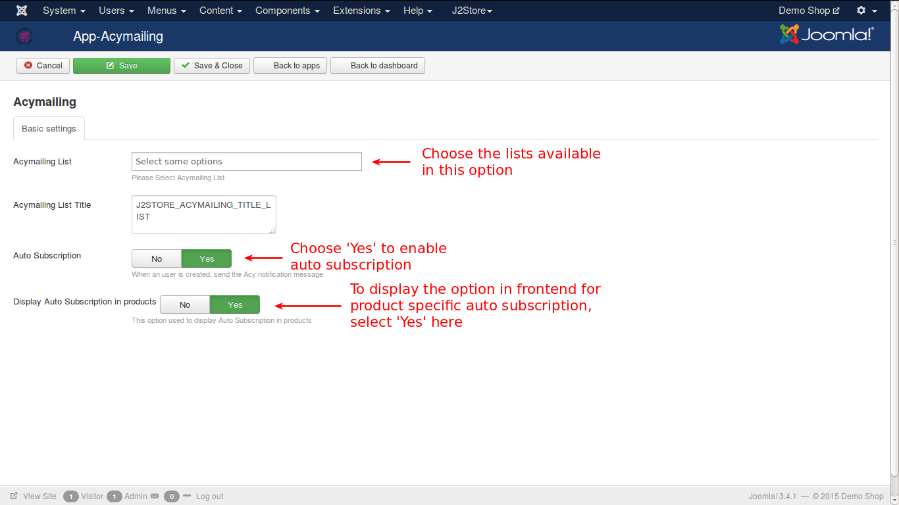Open the Content menu

[220, 11]
